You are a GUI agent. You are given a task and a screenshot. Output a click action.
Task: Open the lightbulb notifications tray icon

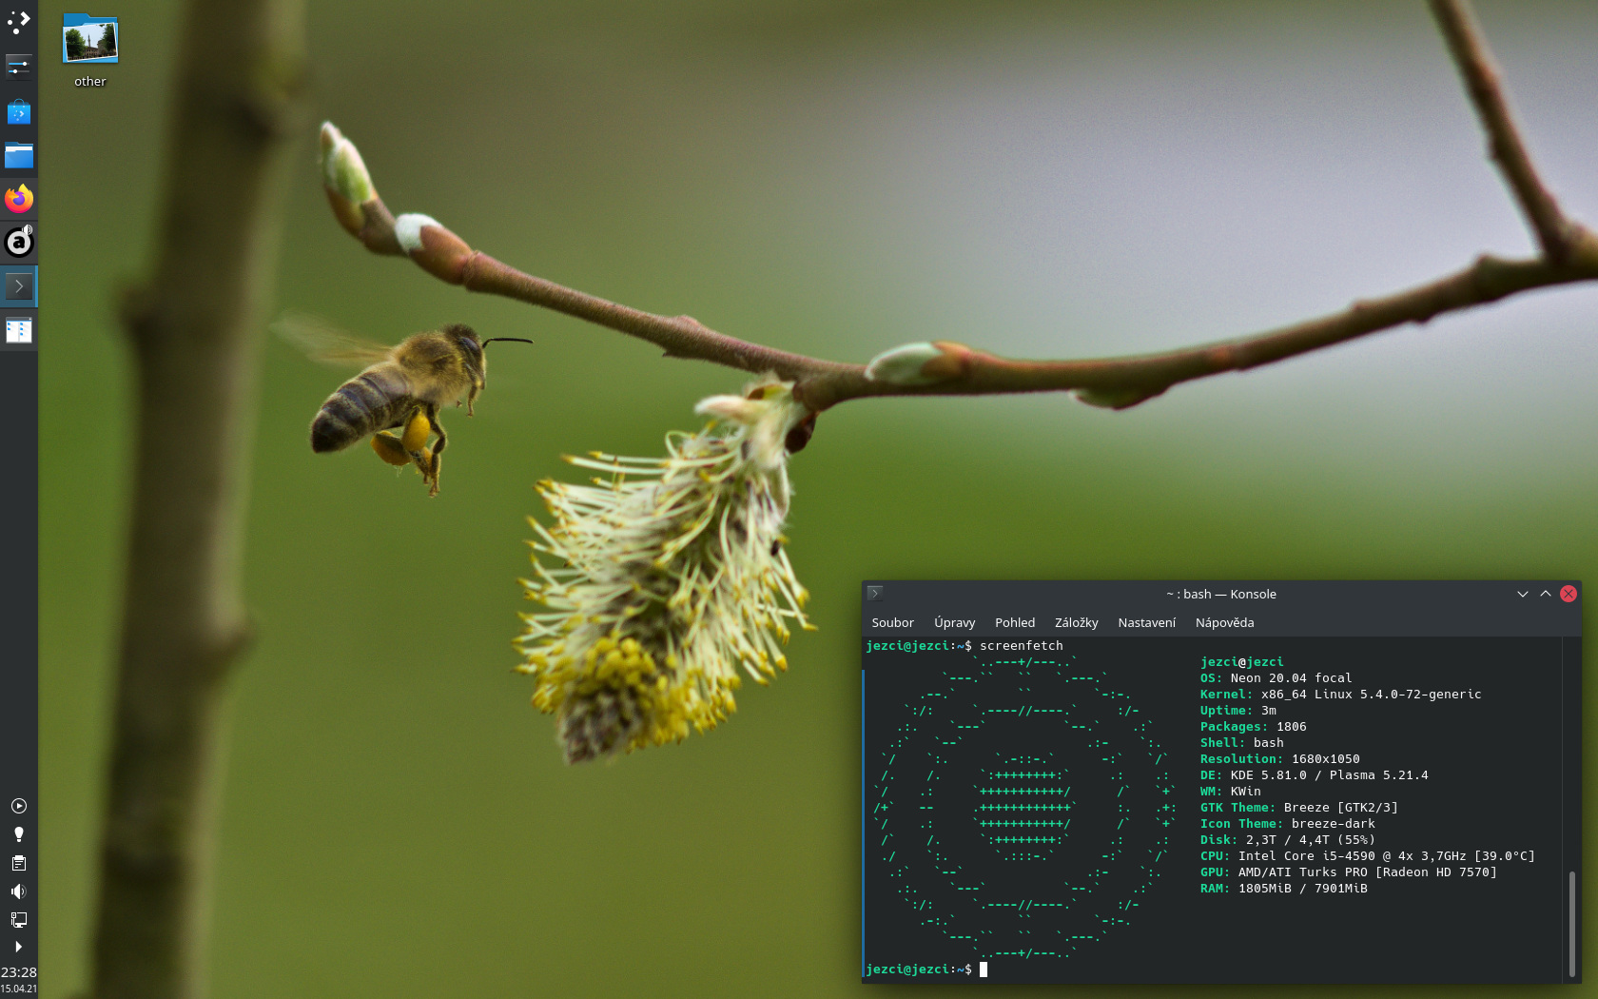click(x=19, y=834)
